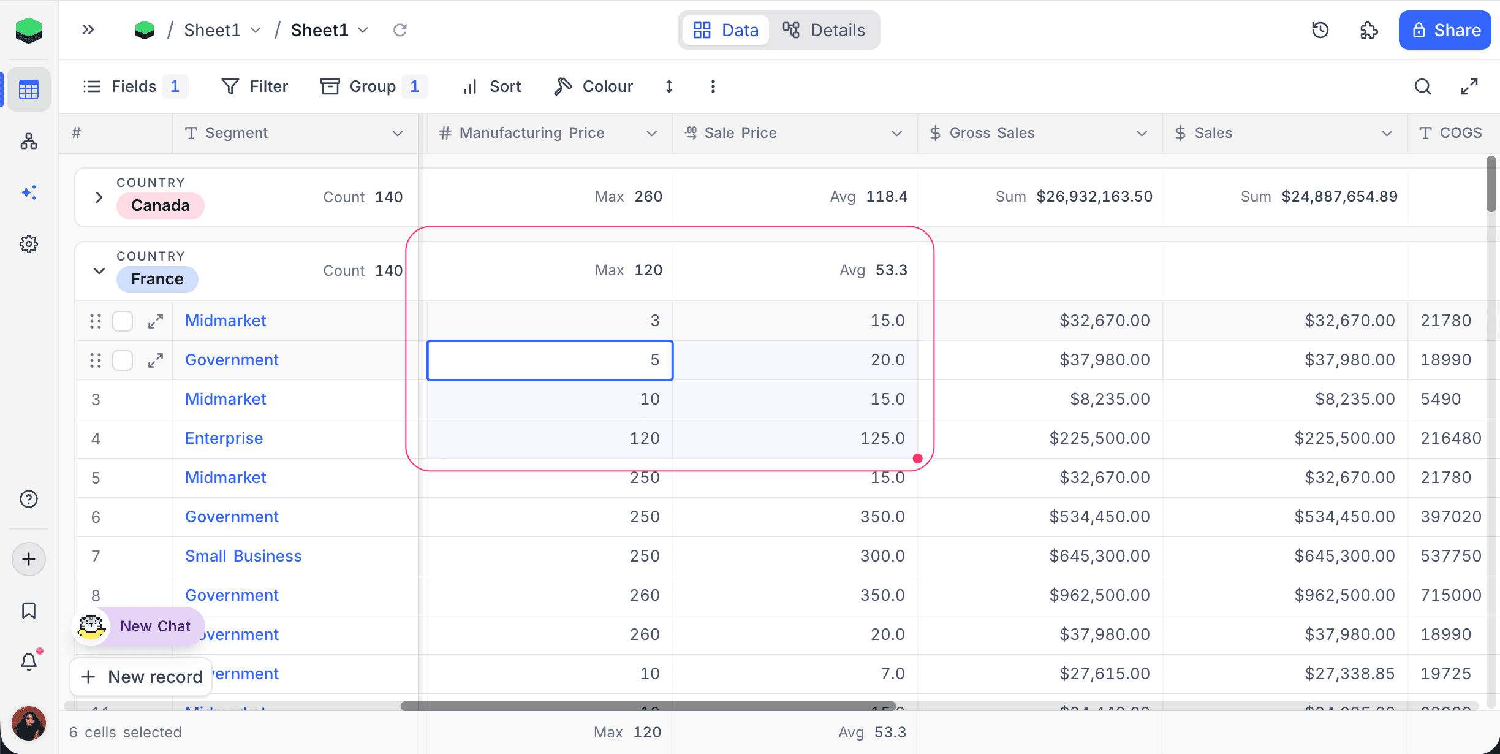Viewport: 1500px width, 754px height.
Task: Open the grid table view in the sidebar
Action: (x=28, y=89)
